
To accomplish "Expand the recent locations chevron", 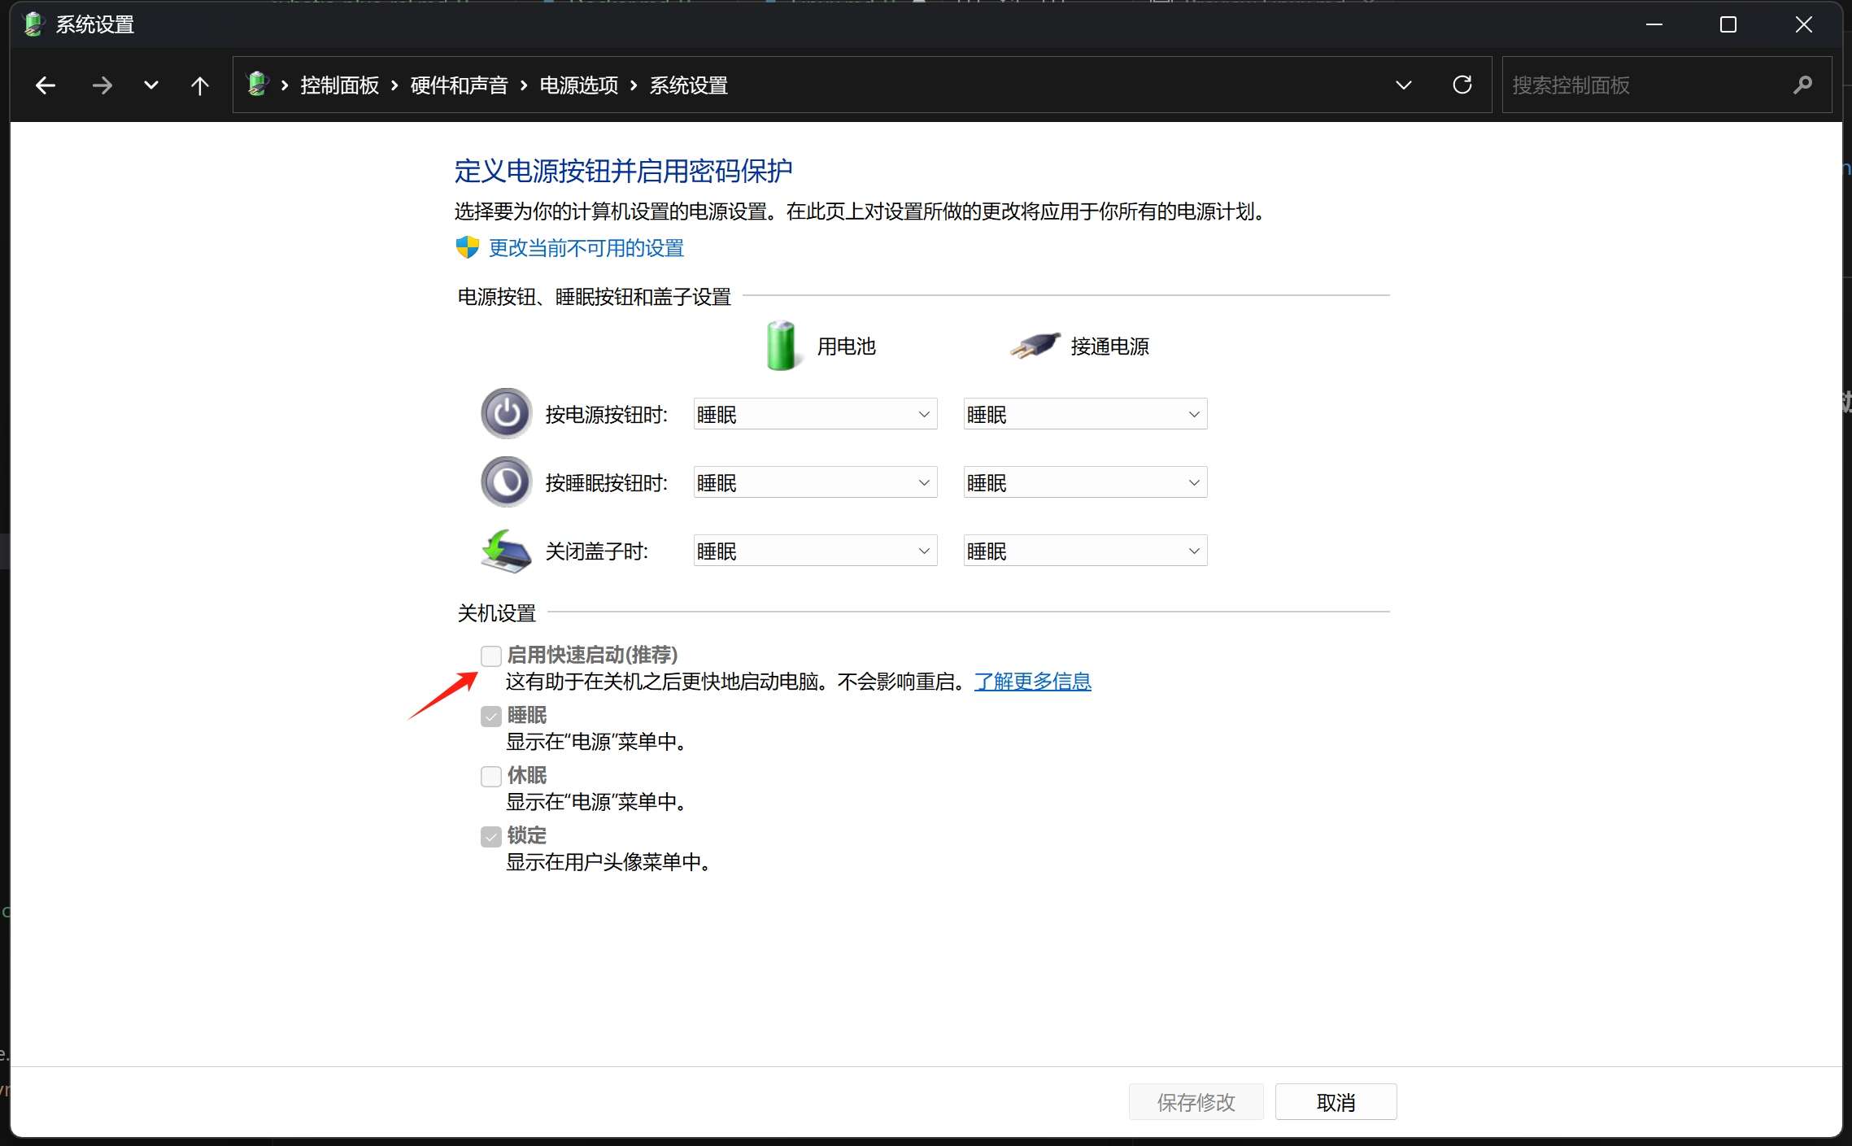I will coord(150,85).
